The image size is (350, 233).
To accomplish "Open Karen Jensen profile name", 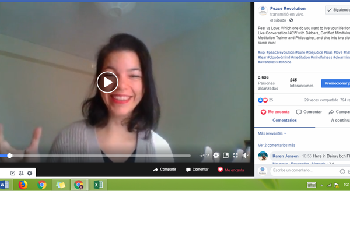I will 285,156.
